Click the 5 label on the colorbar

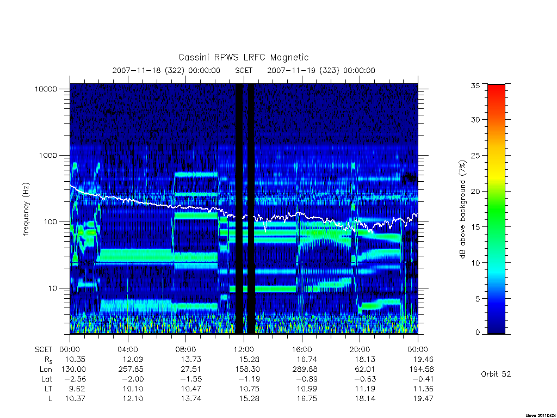pyautogui.click(x=478, y=299)
